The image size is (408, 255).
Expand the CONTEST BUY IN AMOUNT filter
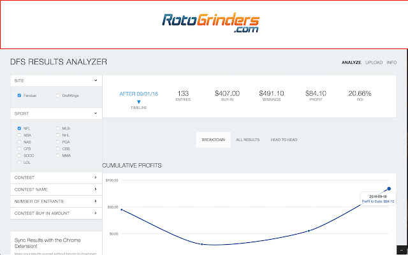pos(56,213)
